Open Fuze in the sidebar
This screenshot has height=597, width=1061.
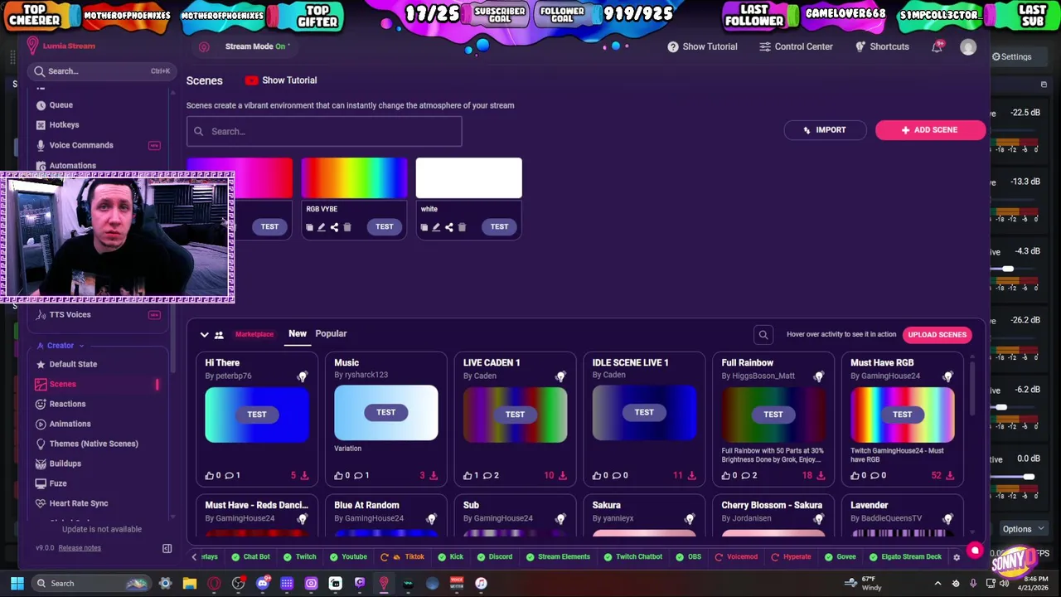[57, 484]
